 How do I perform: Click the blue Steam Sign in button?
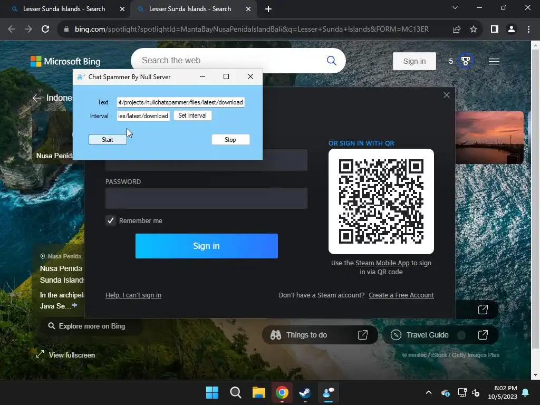[x=207, y=246]
